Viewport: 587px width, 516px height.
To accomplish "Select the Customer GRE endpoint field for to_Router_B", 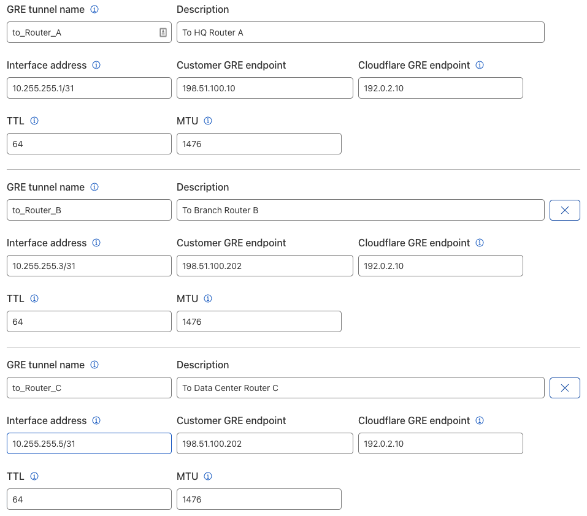I will pyautogui.click(x=264, y=265).
